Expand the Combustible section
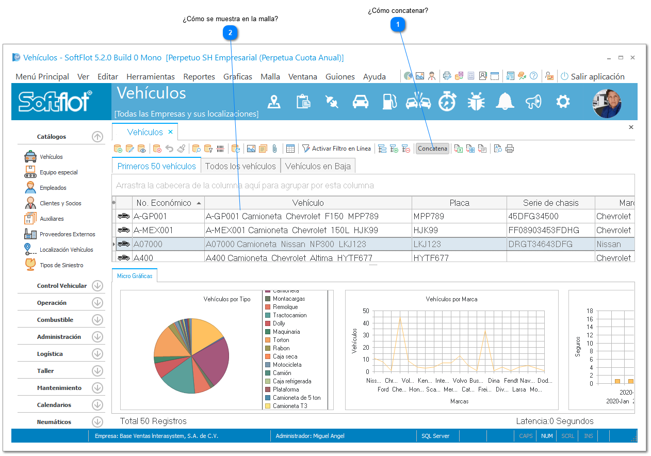651x456 pixels. pos(61,320)
